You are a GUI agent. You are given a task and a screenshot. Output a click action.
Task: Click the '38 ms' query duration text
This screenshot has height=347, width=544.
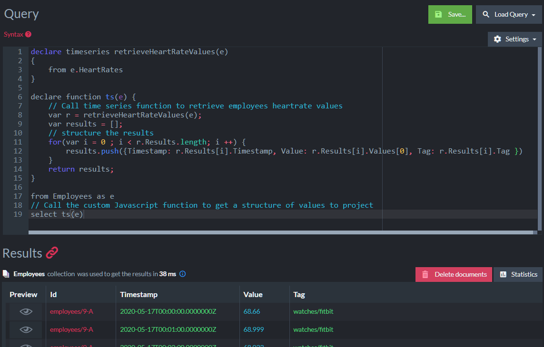point(168,274)
